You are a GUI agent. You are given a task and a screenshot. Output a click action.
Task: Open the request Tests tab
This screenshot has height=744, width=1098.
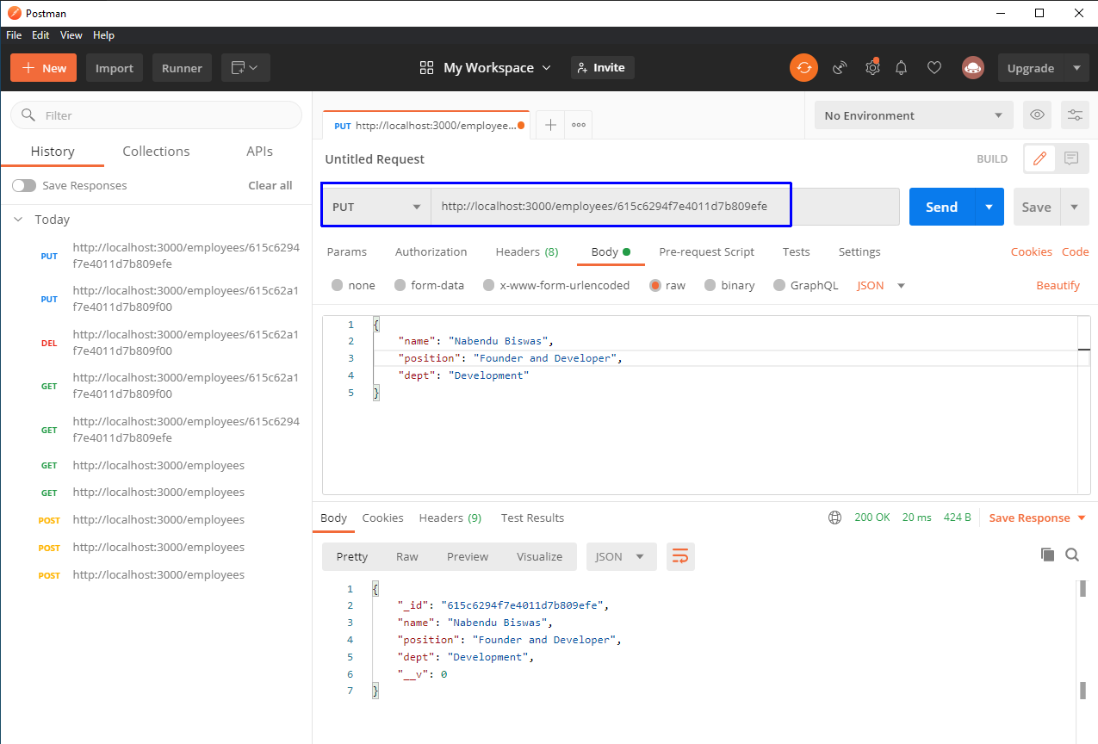click(796, 251)
